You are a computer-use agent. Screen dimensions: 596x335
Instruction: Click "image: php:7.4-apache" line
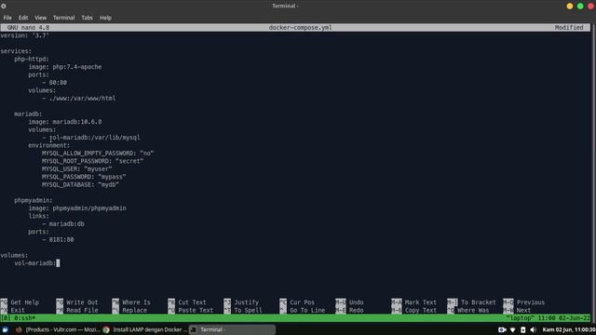(x=65, y=67)
